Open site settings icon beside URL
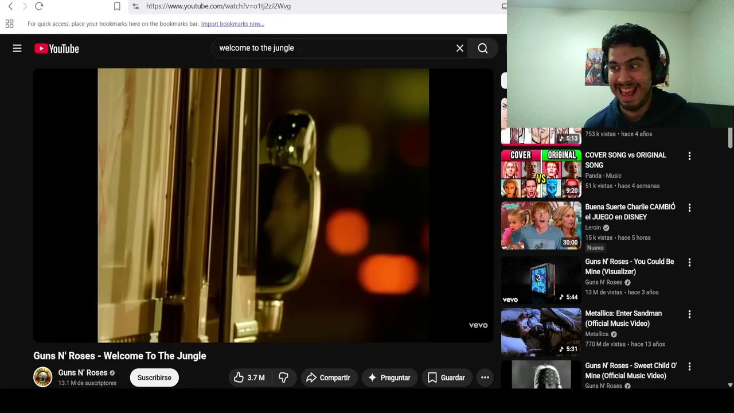This screenshot has height=413, width=734. click(135, 6)
